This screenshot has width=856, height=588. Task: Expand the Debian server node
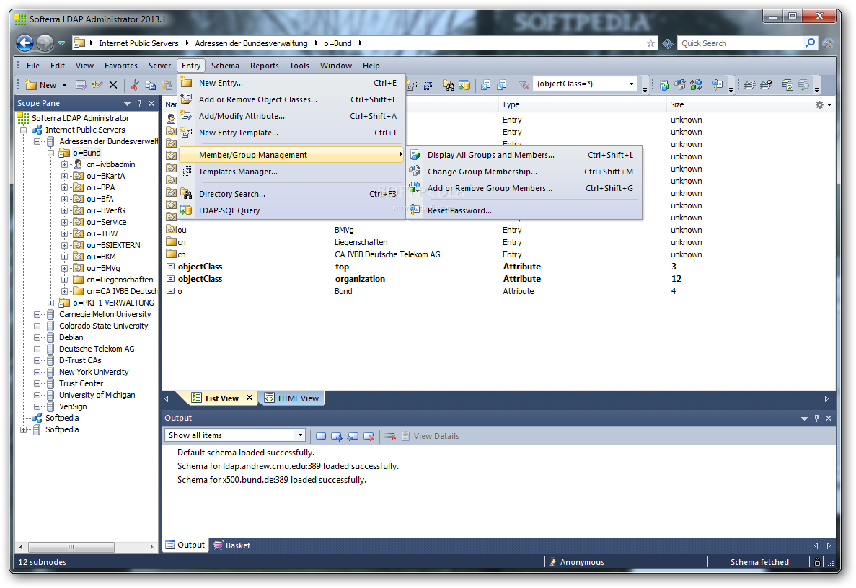pyautogui.click(x=37, y=338)
